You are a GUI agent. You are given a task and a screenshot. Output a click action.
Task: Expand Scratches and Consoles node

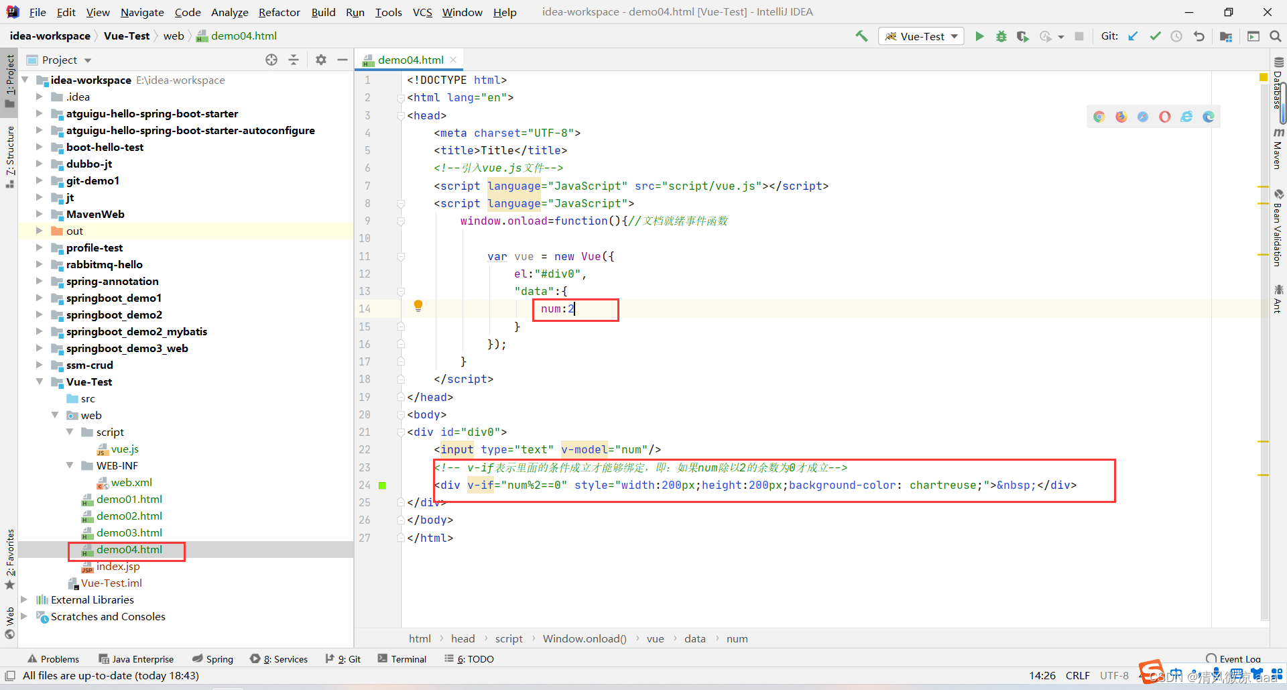[24, 616]
